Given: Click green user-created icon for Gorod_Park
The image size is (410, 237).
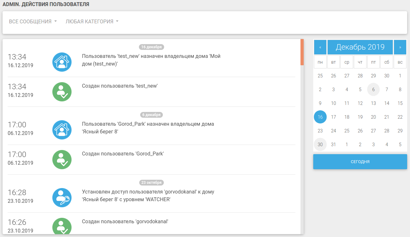Looking at the screenshot, I should 62,160.
